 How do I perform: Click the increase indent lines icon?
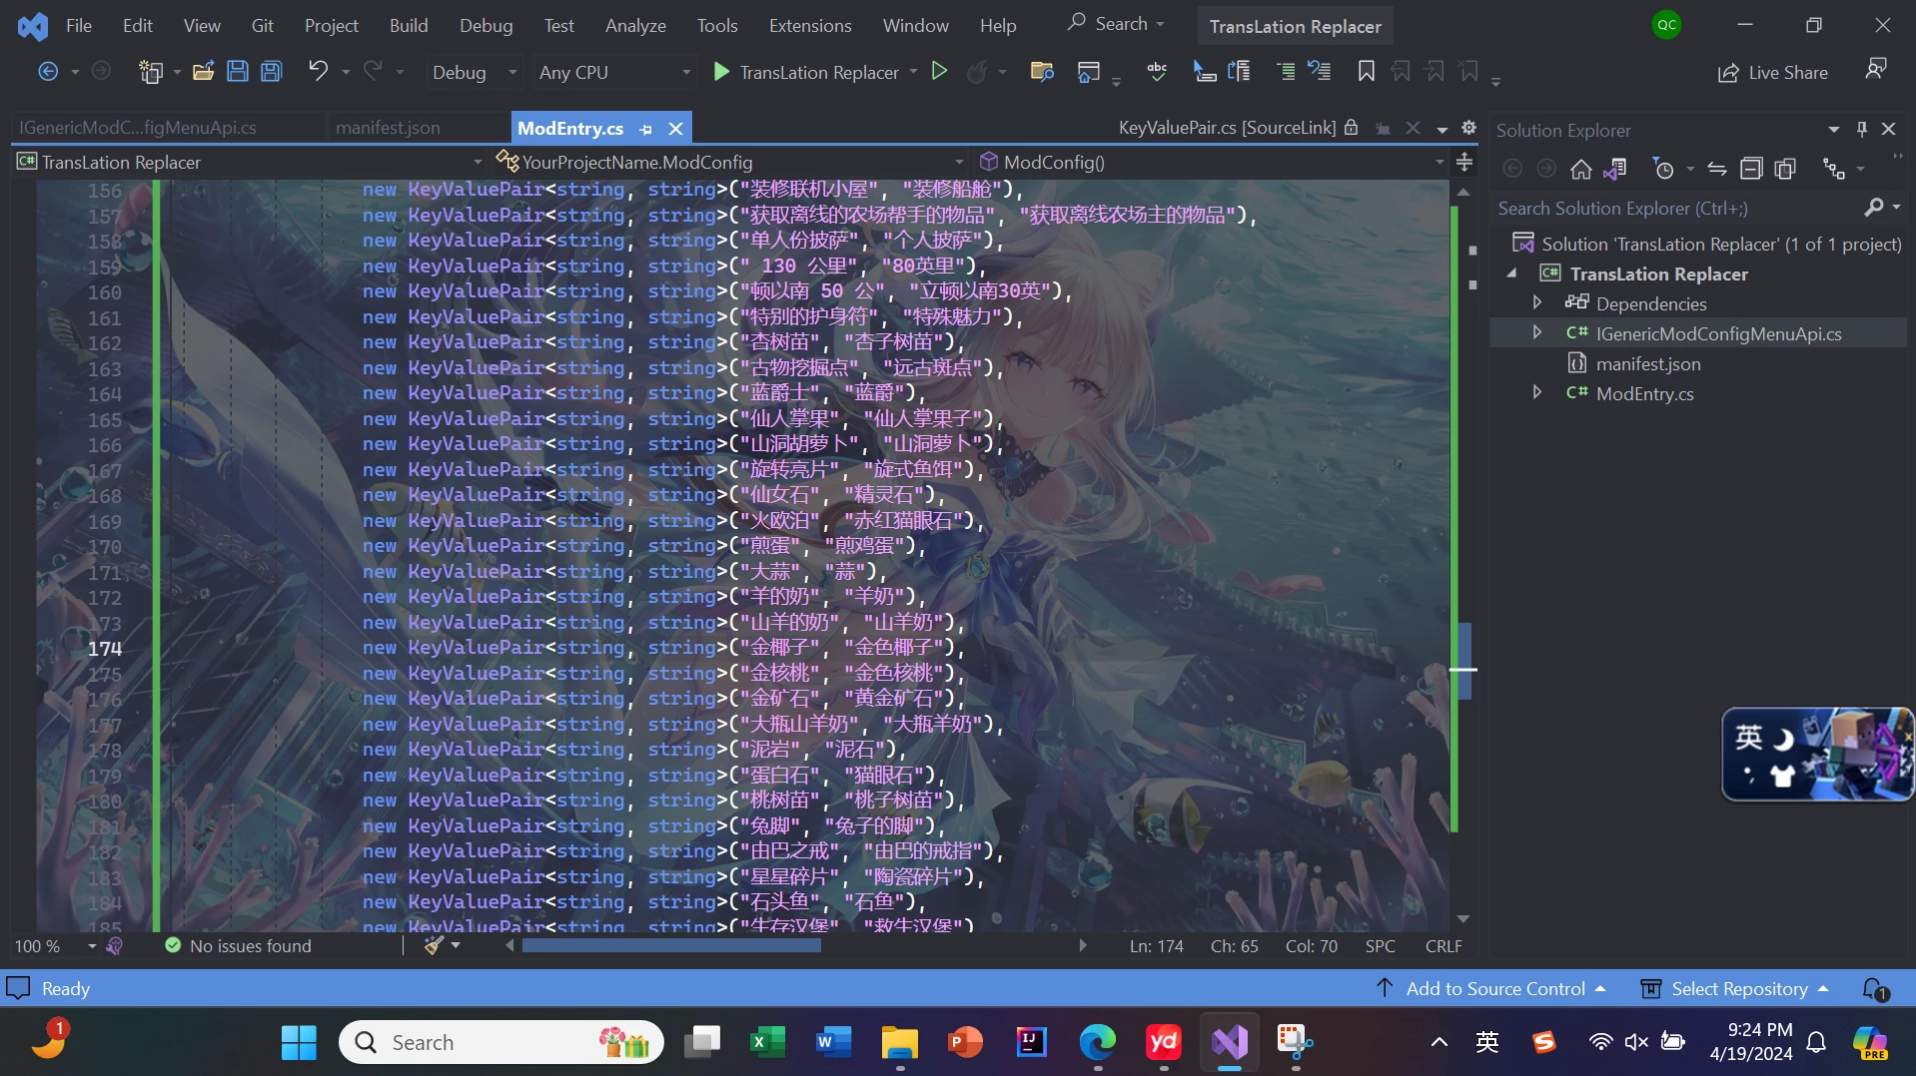click(x=1286, y=72)
